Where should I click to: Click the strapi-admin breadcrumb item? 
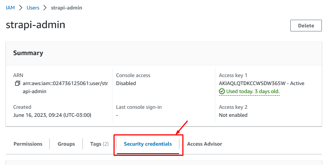click(x=66, y=8)
